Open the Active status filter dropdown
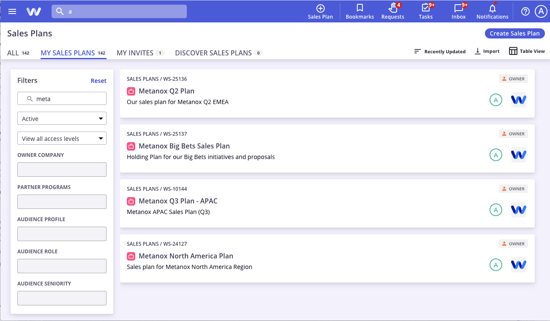550x321 pixels. pyautogui.click(x=62, y=118)
